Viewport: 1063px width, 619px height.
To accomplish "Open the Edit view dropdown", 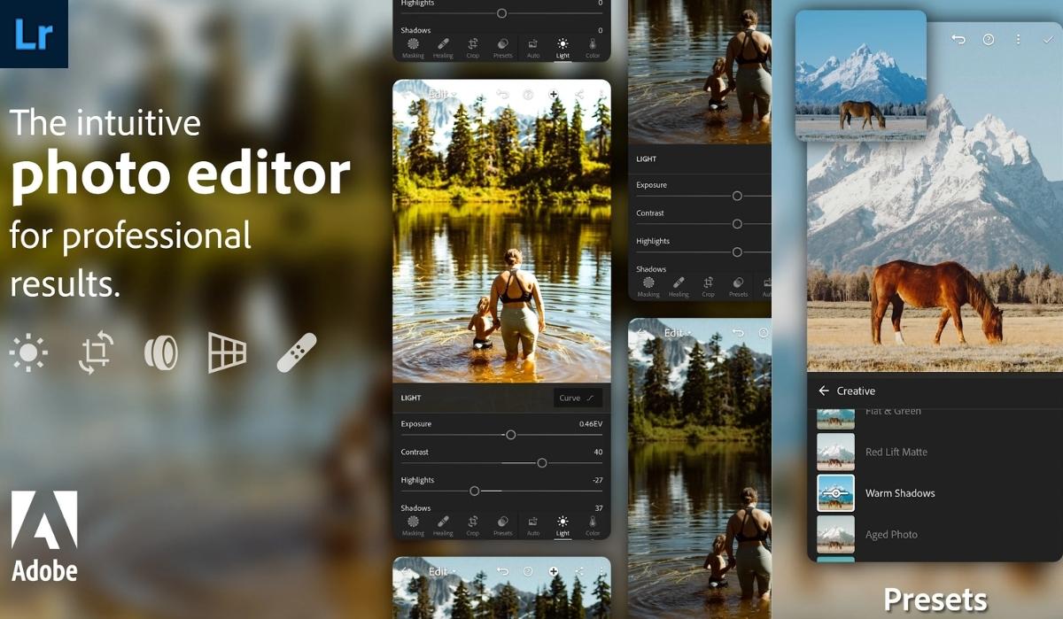I will pyautogui.click(x=440, y=96).
